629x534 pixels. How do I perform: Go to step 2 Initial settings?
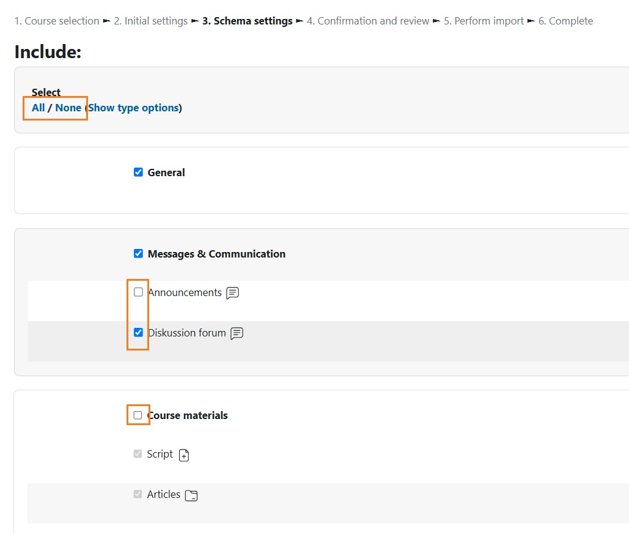151,21
